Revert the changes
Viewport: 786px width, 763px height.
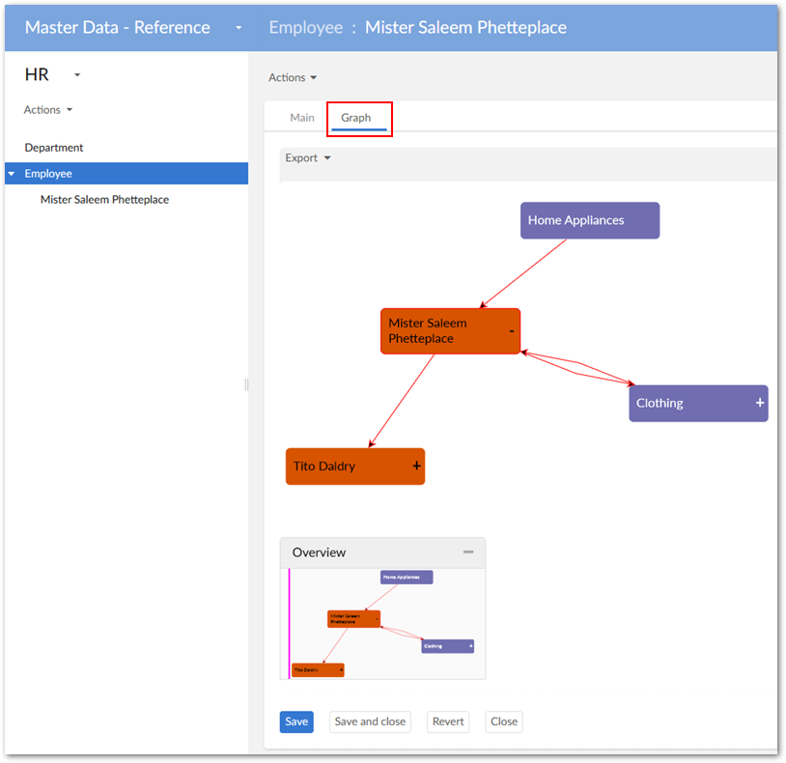coord(448,721)
